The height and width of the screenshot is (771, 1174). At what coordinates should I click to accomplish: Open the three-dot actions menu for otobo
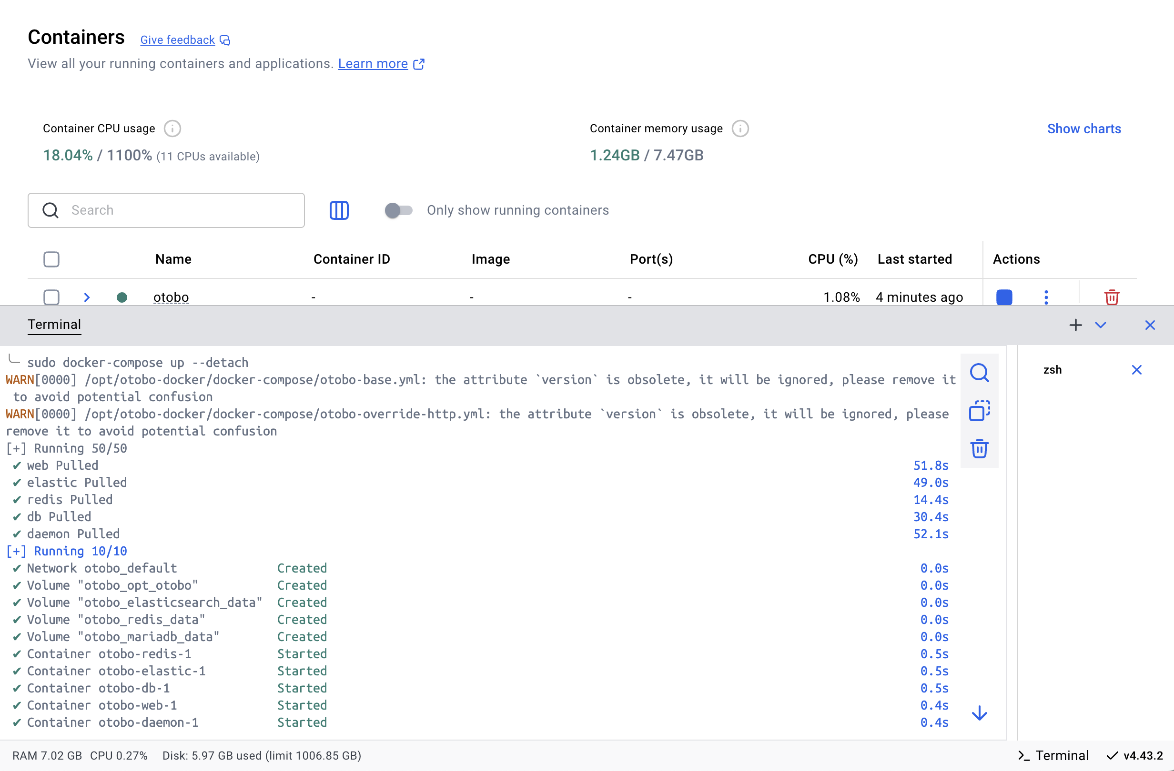coord(1046,297)
